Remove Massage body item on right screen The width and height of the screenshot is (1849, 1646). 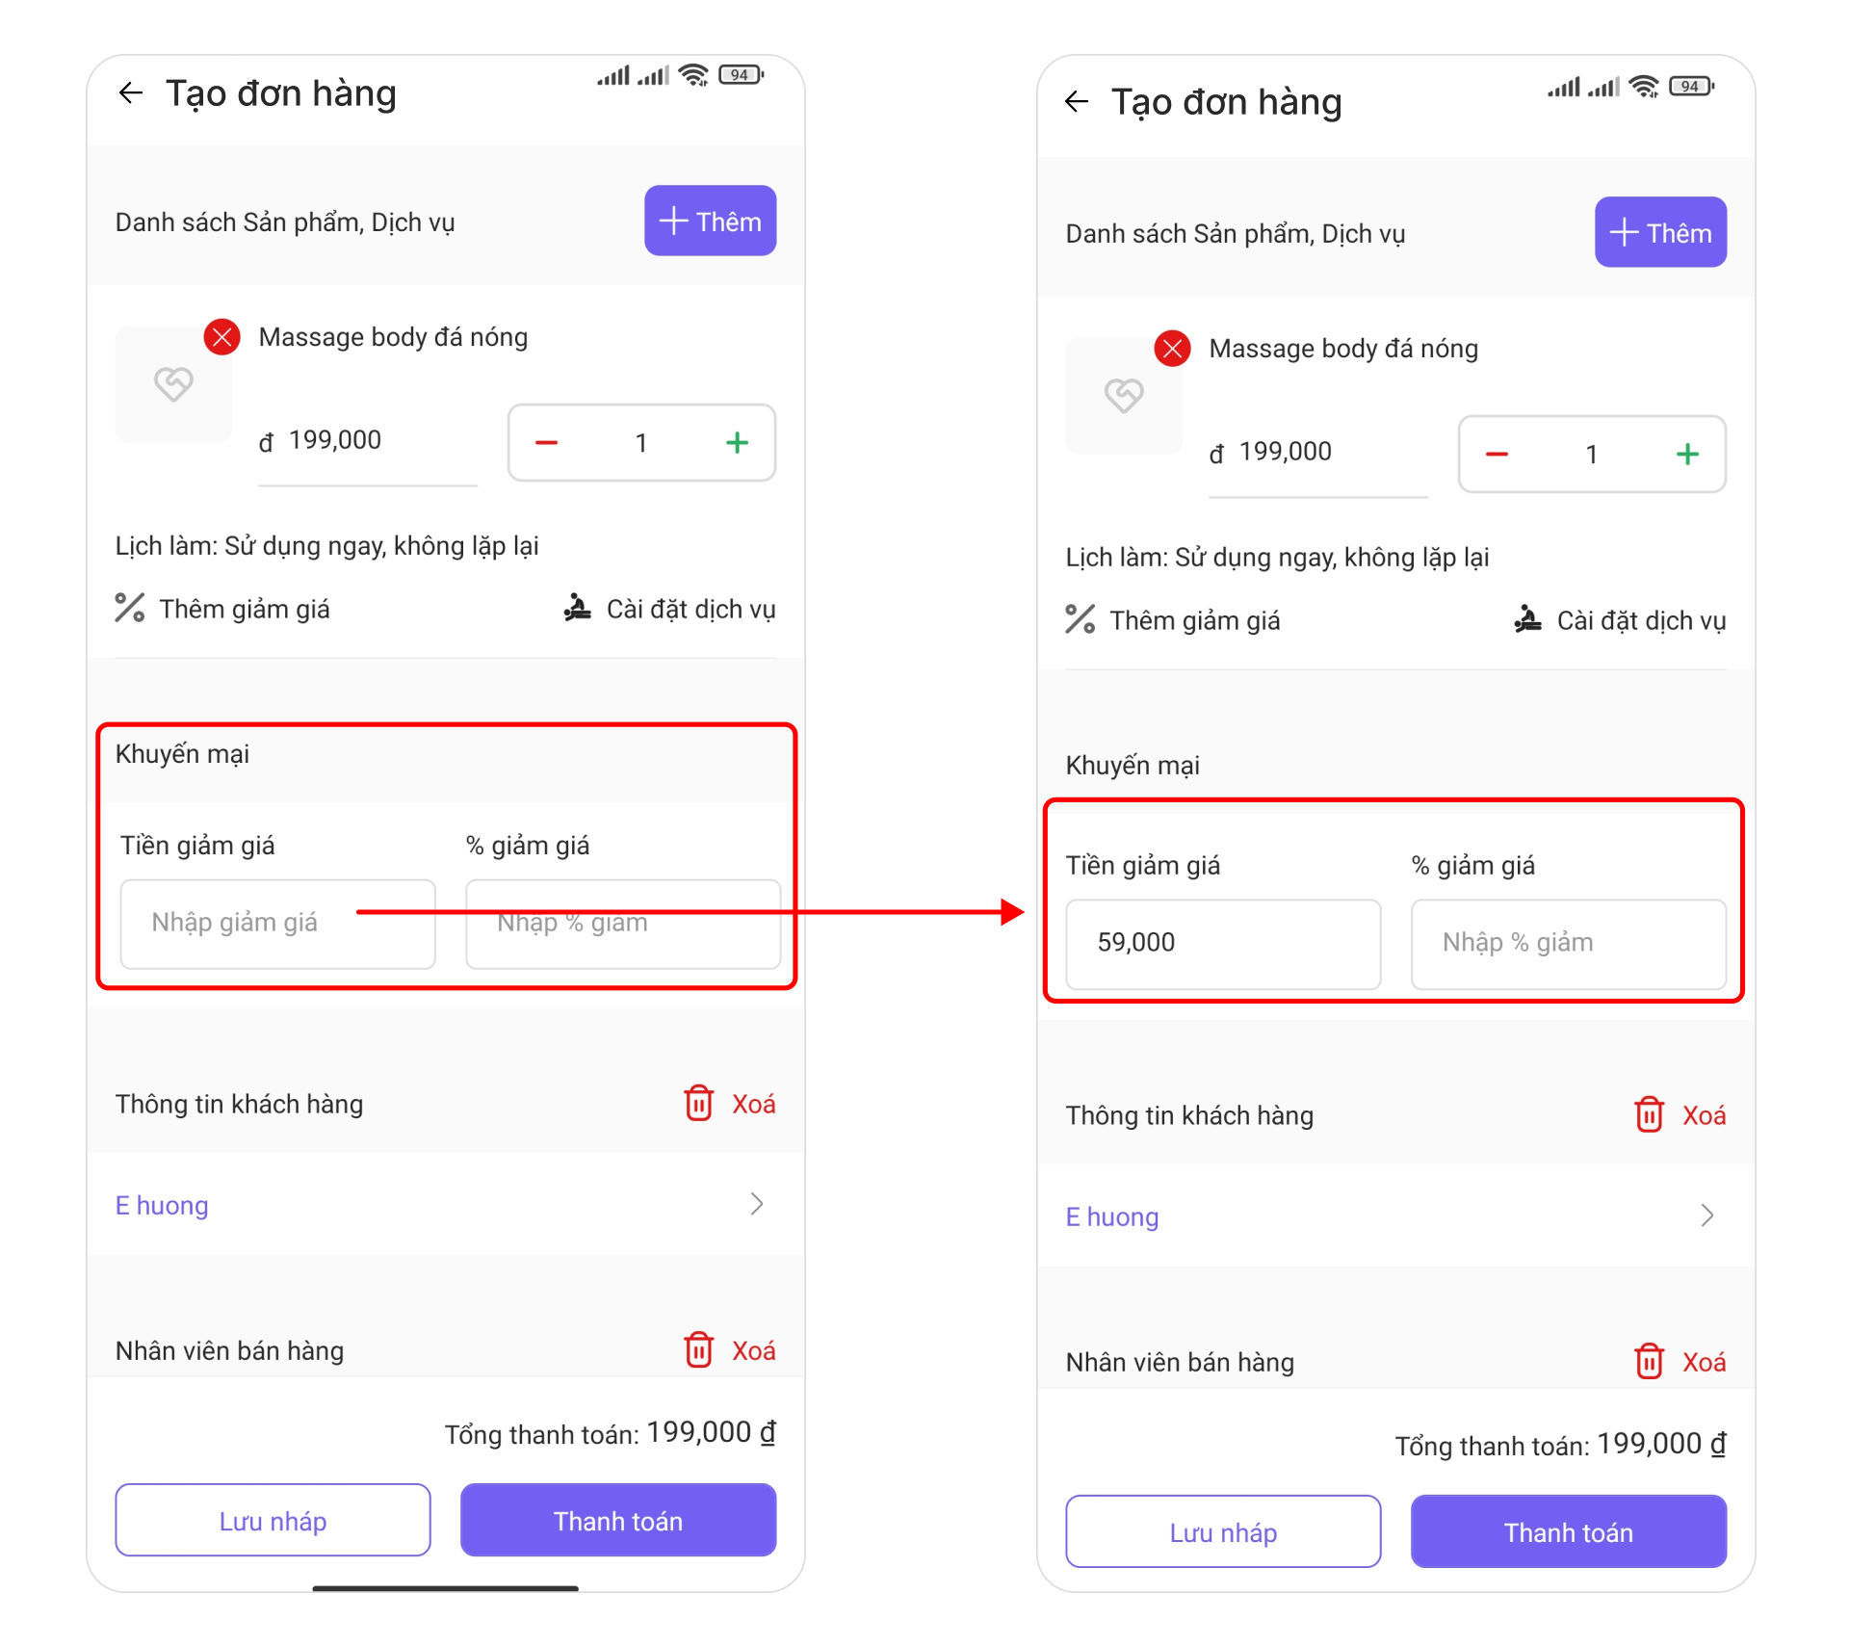1172,349
